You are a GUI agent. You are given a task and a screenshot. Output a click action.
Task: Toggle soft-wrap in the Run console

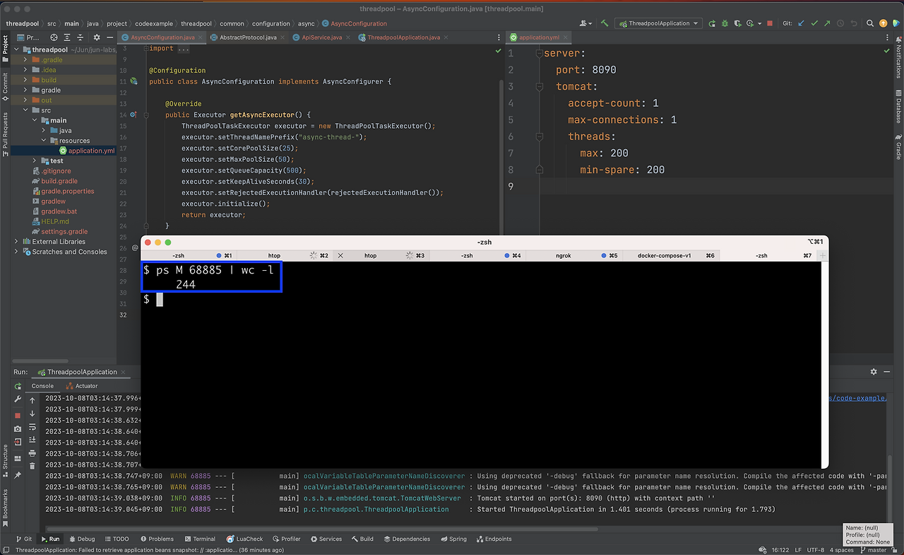(x=32, y=427)
